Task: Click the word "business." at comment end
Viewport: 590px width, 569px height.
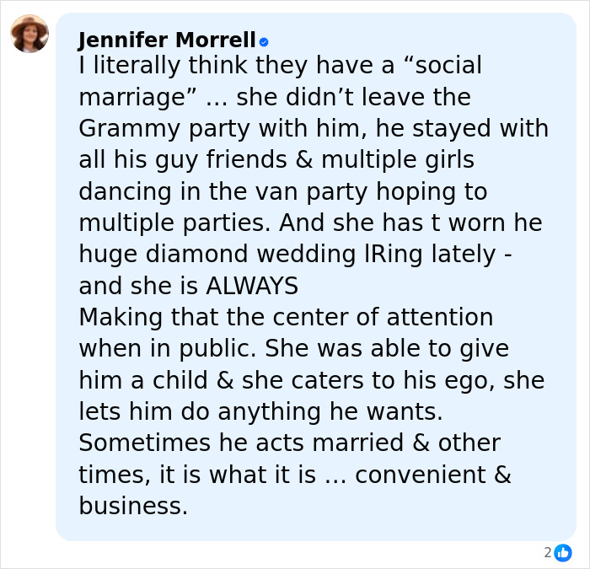Action: pos(133,506)
